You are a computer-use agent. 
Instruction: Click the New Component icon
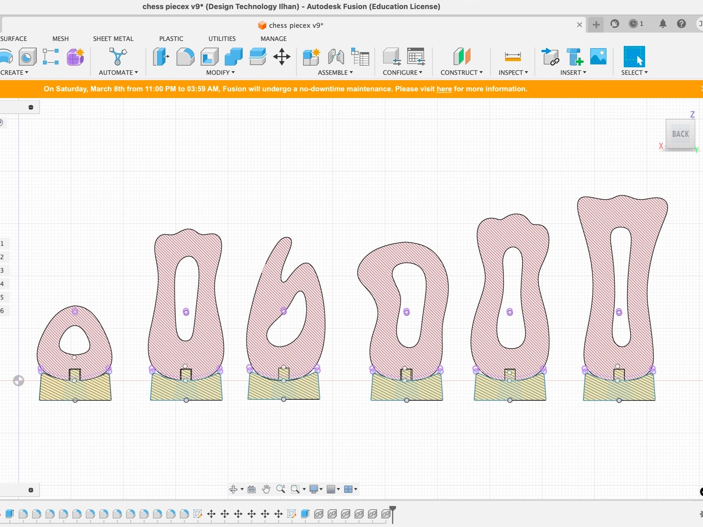click(311, 57)
